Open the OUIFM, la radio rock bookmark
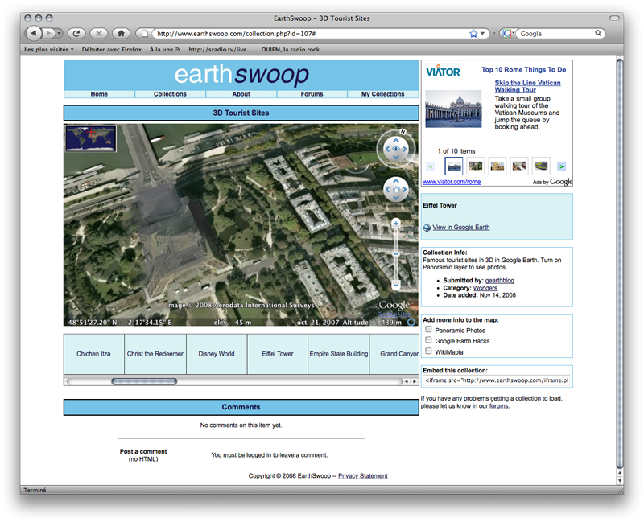The width and height of the screenshot is (644, 522). 291,50
